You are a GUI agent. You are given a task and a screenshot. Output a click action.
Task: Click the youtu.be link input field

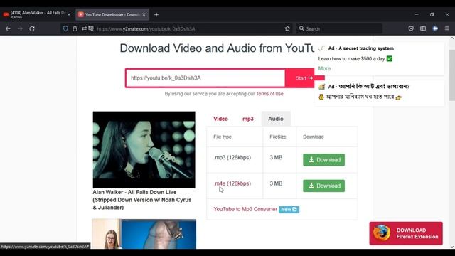(205, 78)
